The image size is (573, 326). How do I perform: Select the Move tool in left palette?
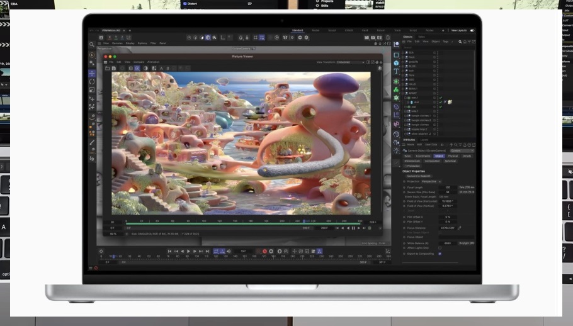(92, 74)
